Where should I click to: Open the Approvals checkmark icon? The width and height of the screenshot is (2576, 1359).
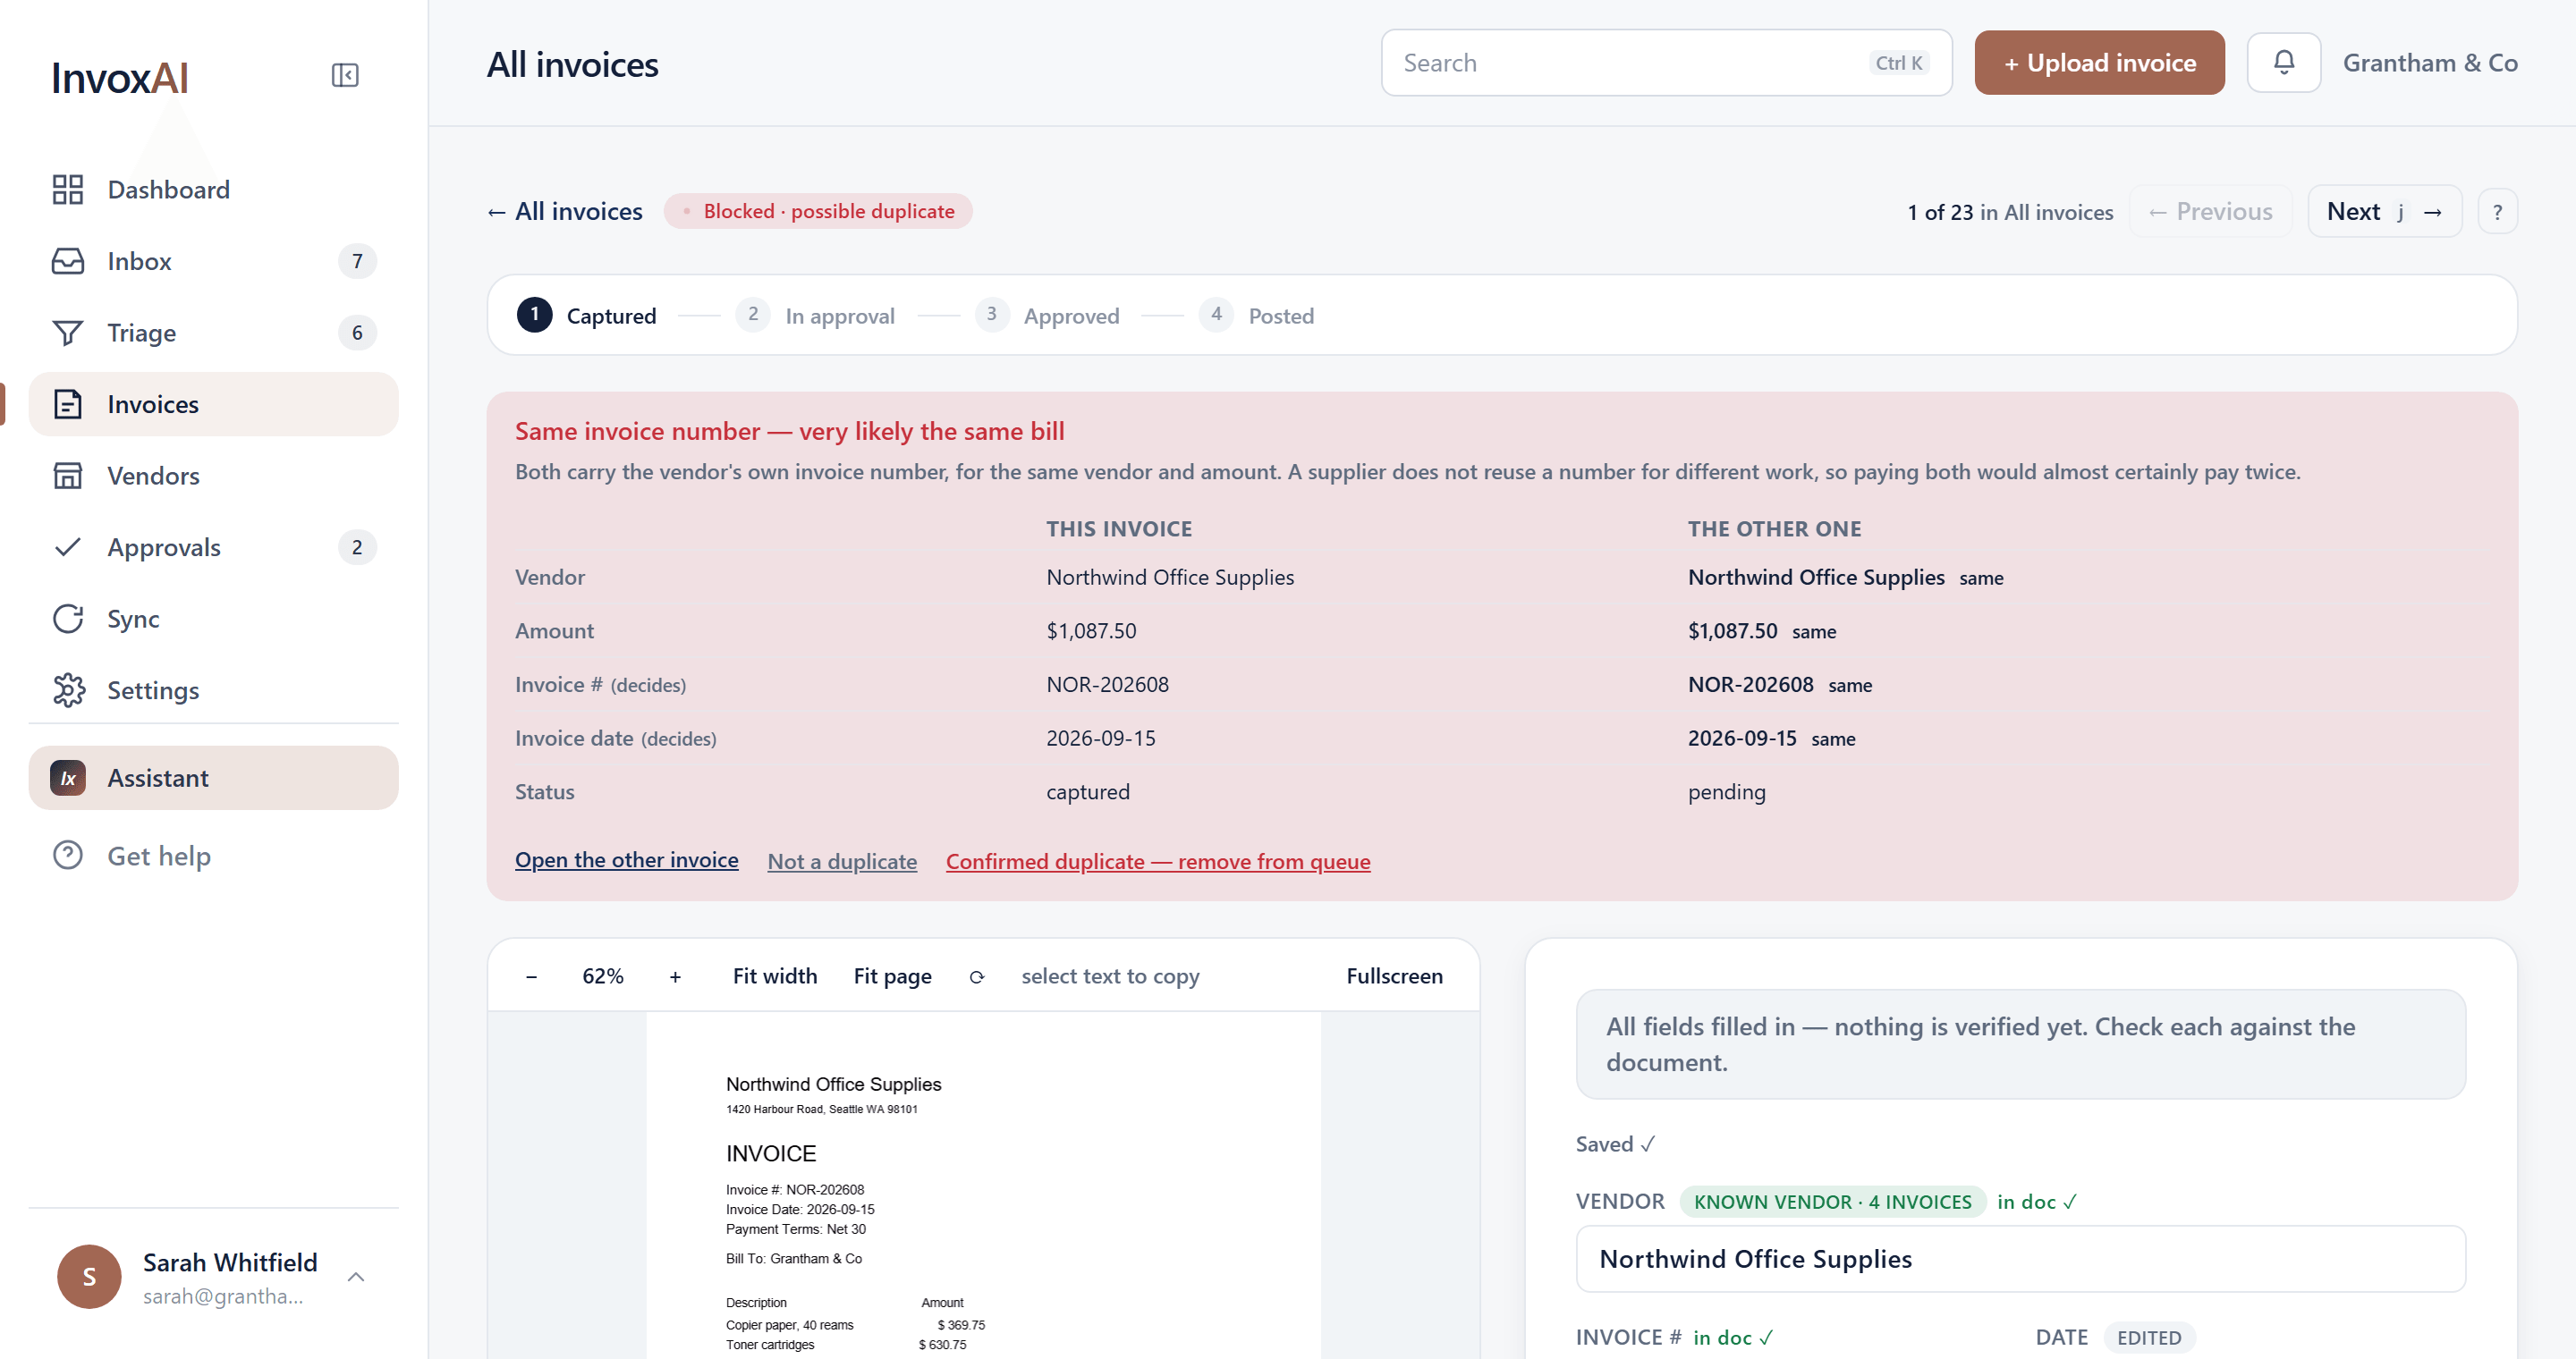68,546
